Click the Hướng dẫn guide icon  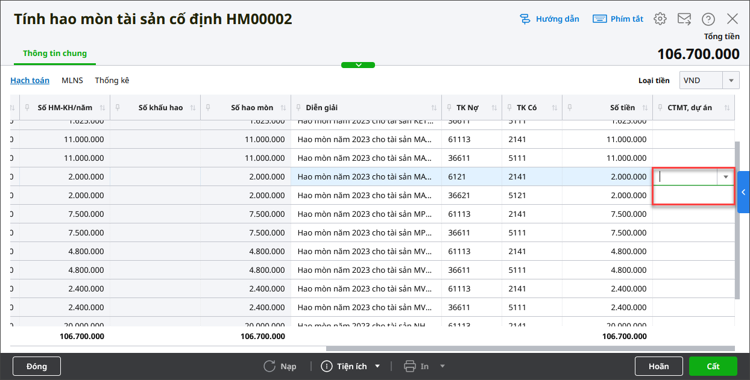click(x=525, y=19)
